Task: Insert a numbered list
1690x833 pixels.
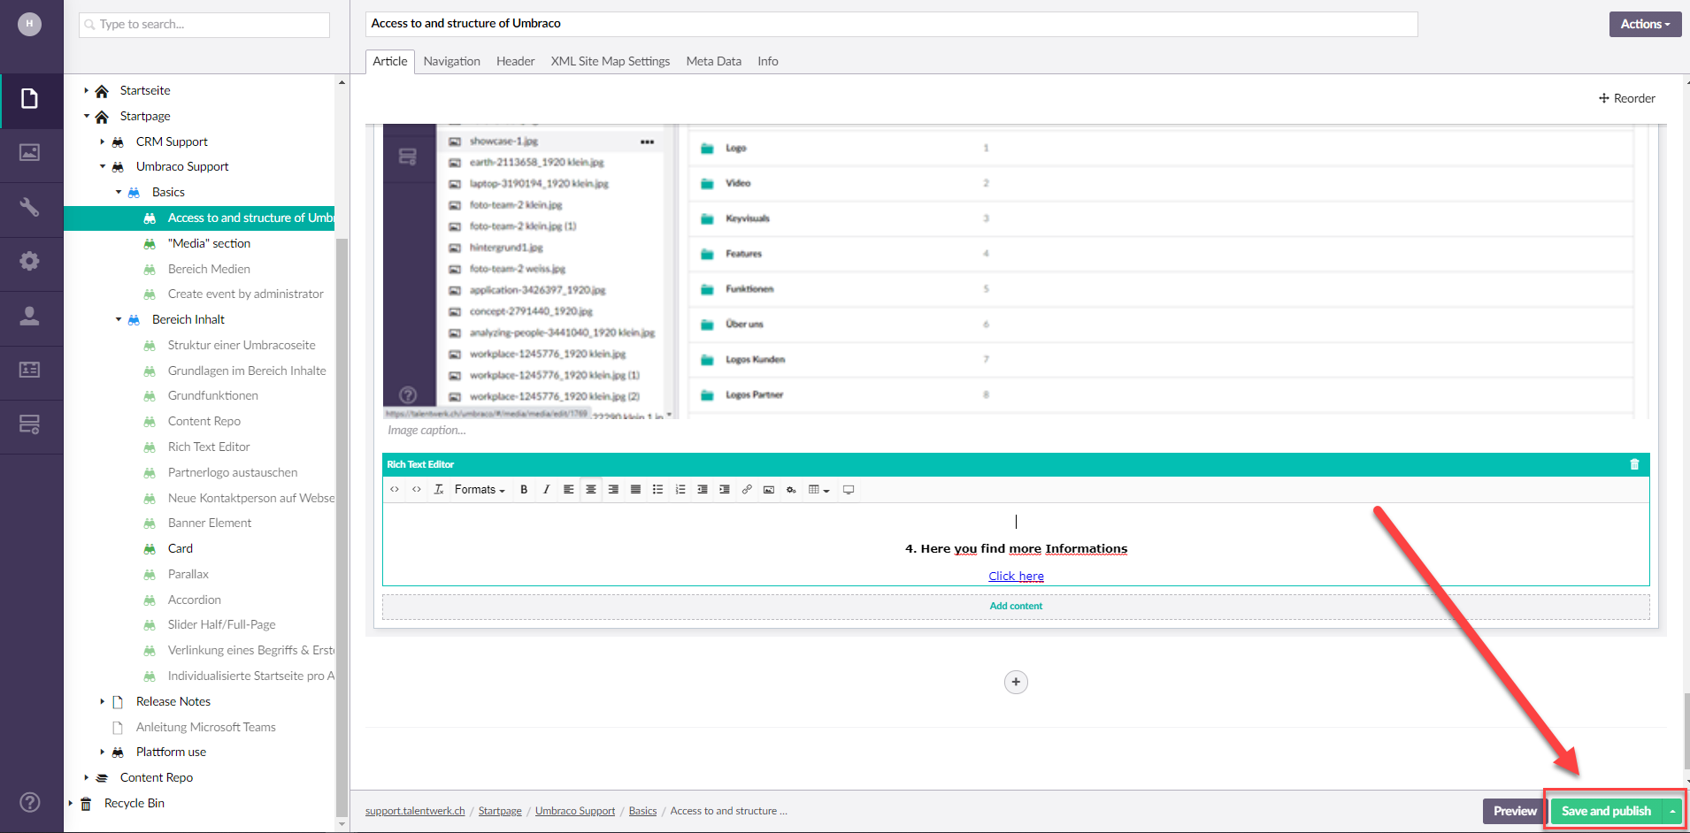Action: coord(680,490)
